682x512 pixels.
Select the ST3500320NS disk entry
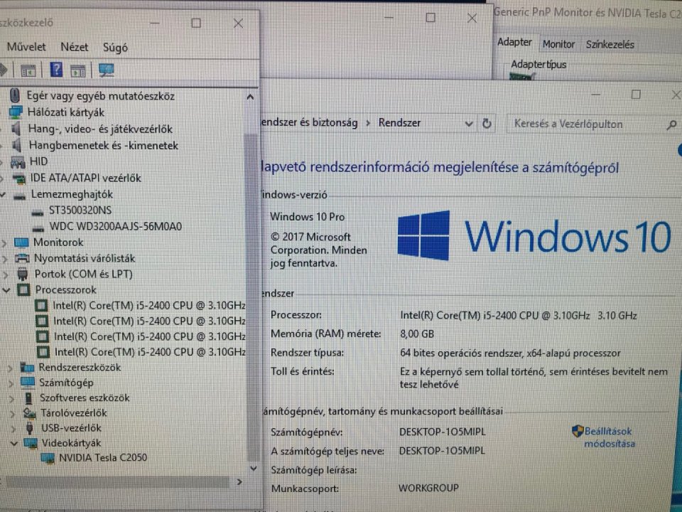click(80, 210)
